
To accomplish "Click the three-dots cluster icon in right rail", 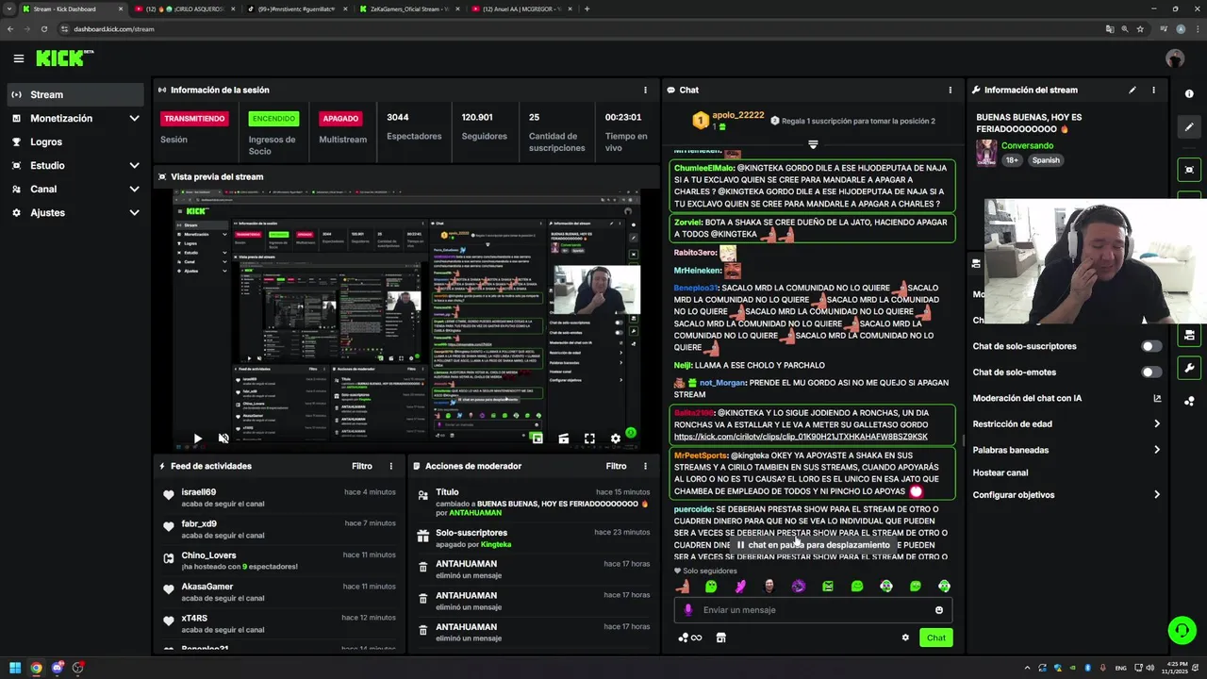I will [1189, 401].
